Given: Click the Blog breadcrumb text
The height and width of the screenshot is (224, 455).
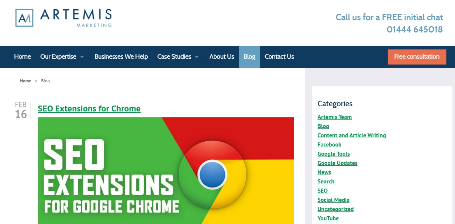Looking at the screenshot, I should [45, 81].
